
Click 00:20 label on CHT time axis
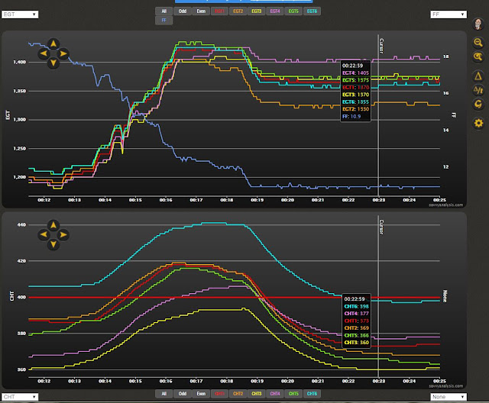click(287, 381)
